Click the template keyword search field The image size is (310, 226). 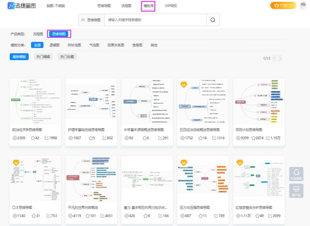click(155, 20)
